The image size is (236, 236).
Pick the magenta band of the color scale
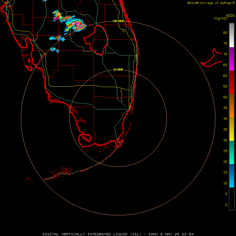[x=232, y=59]
